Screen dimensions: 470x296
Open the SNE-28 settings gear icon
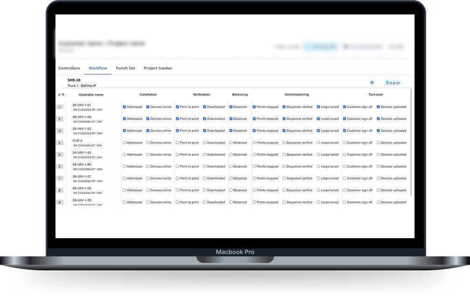coord(372,83)
